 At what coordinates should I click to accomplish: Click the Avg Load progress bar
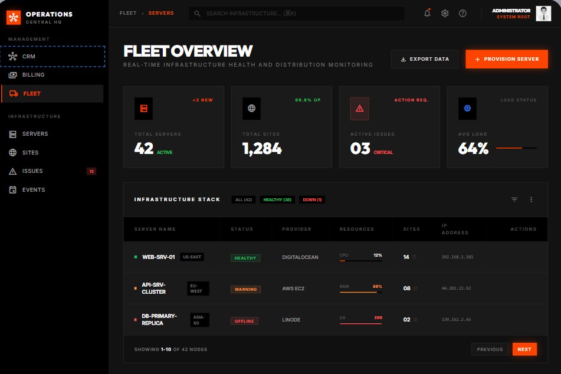coord(516,148)
